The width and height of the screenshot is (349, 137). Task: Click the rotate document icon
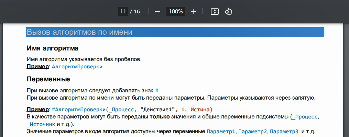point(228,12)
